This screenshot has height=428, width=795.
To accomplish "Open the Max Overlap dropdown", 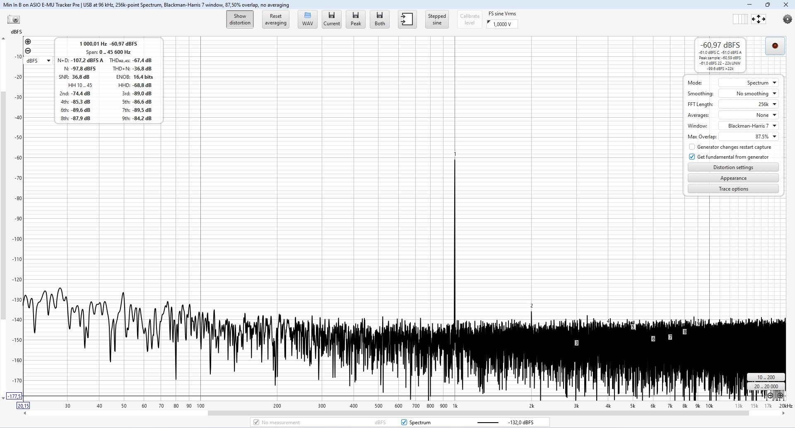I will click(749, 136).
